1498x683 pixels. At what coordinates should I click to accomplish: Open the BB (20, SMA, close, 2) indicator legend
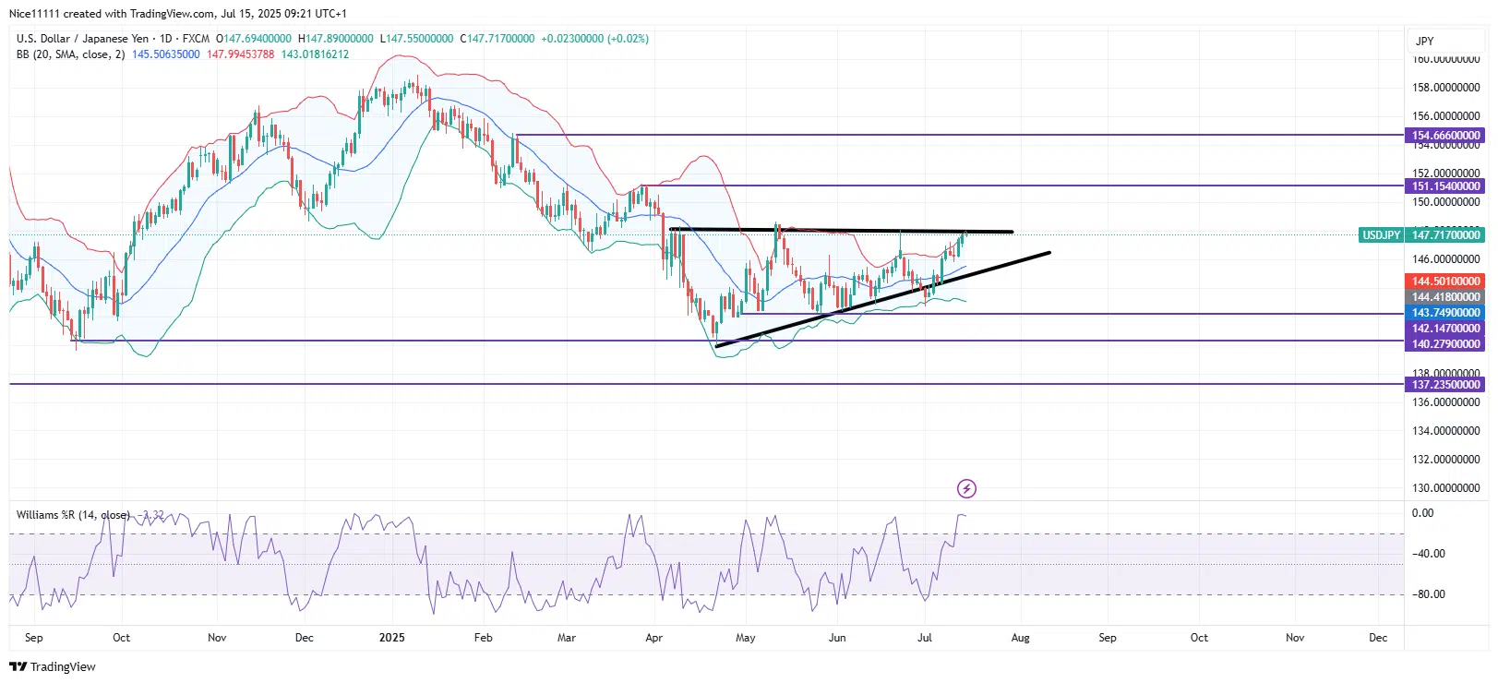tap(70, 54)
